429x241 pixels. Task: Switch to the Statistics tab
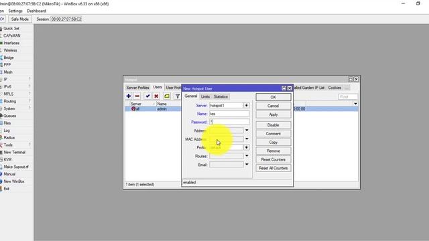tap(221, 96)
